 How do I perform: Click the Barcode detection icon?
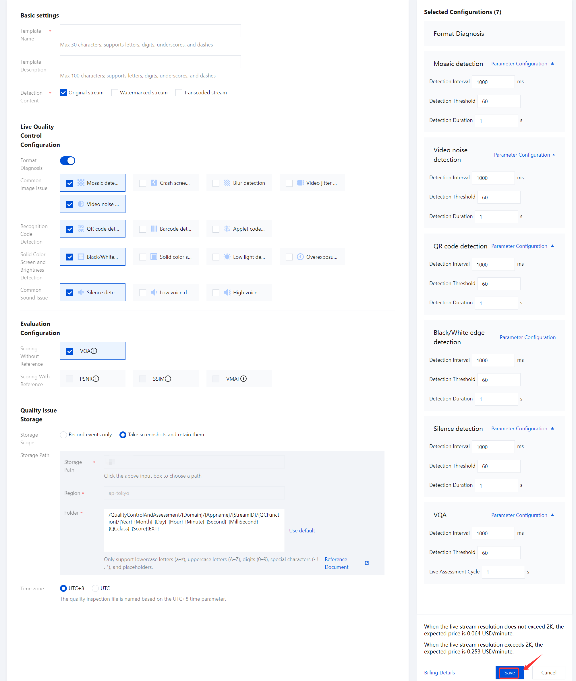(x=154, y=229)
